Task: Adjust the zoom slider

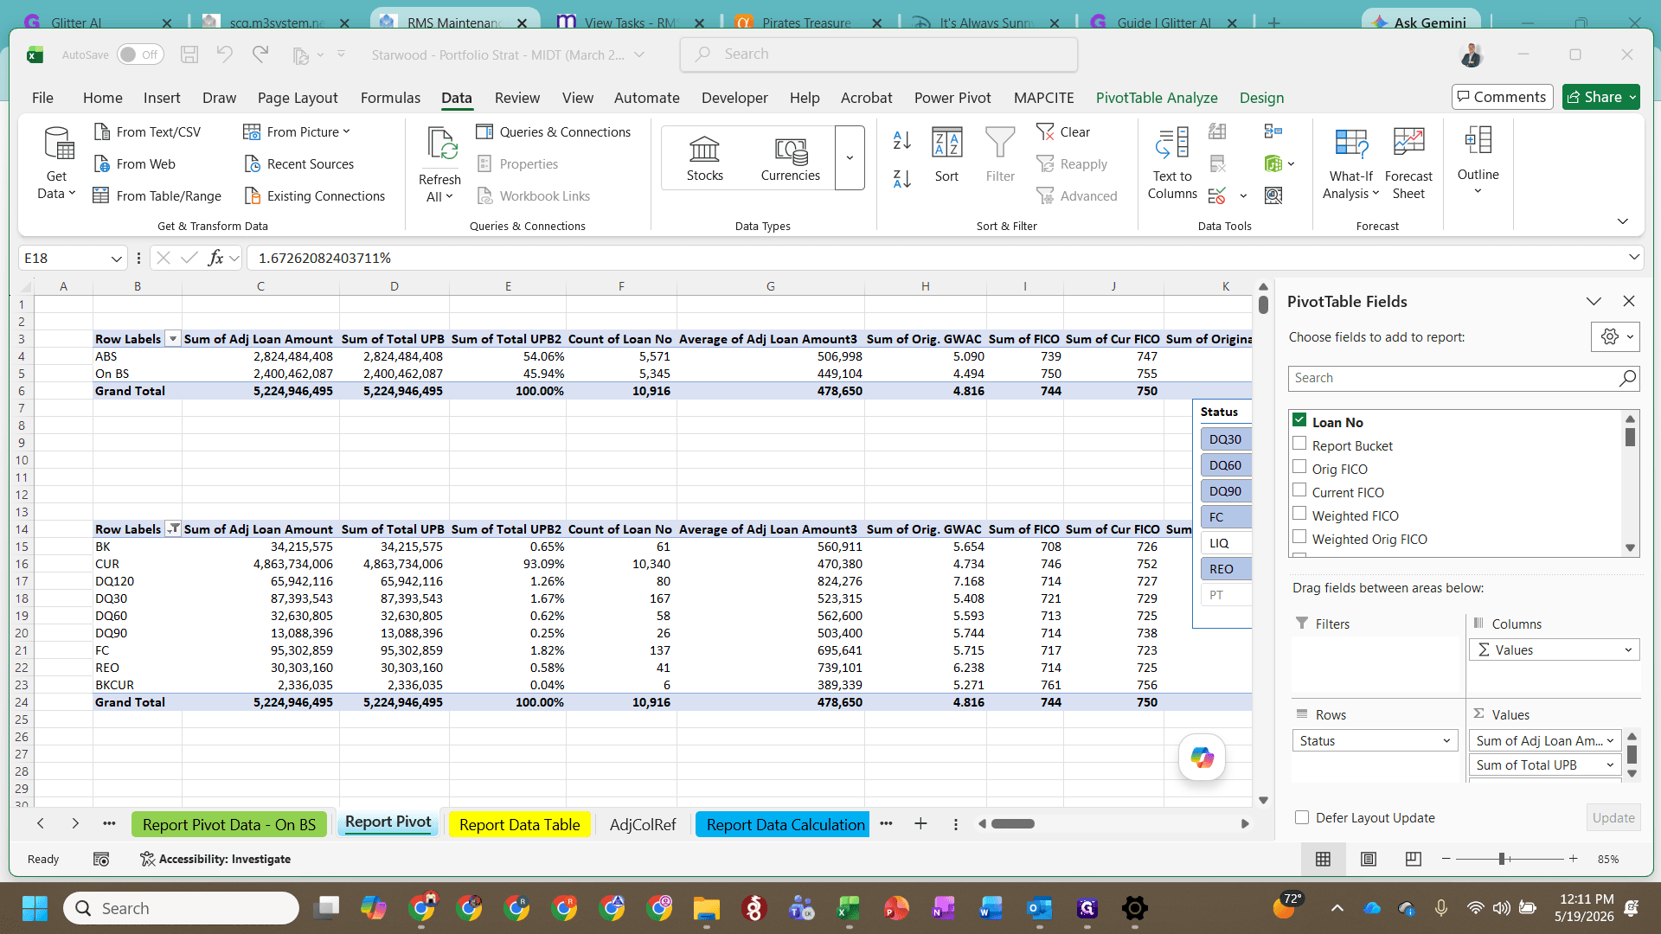Action: tap(1503, 859)
